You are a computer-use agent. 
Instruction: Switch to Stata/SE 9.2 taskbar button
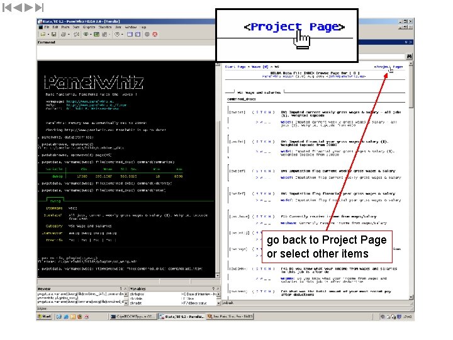point(181,317)
